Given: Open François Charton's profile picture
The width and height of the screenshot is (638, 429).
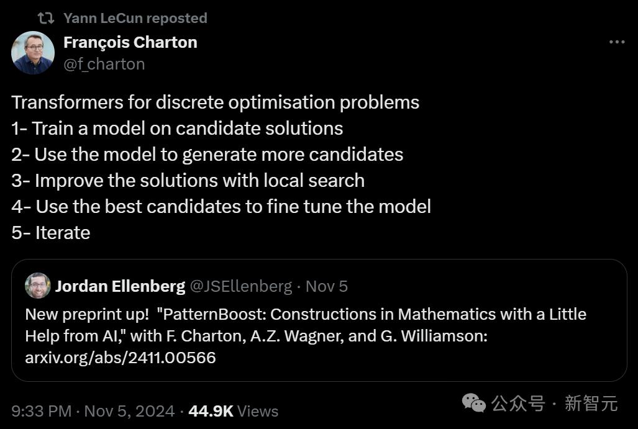Looking at the screenshot, I should [x=33, y=53].
